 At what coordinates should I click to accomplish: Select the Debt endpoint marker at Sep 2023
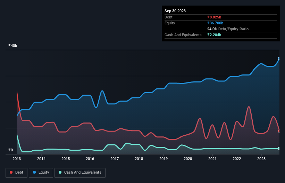279,131
